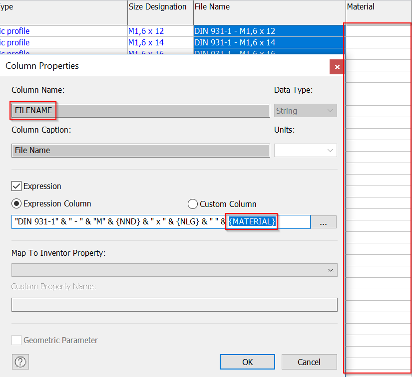Select the highlighted {MATERIAL} token in the expression

pos(251,221)
